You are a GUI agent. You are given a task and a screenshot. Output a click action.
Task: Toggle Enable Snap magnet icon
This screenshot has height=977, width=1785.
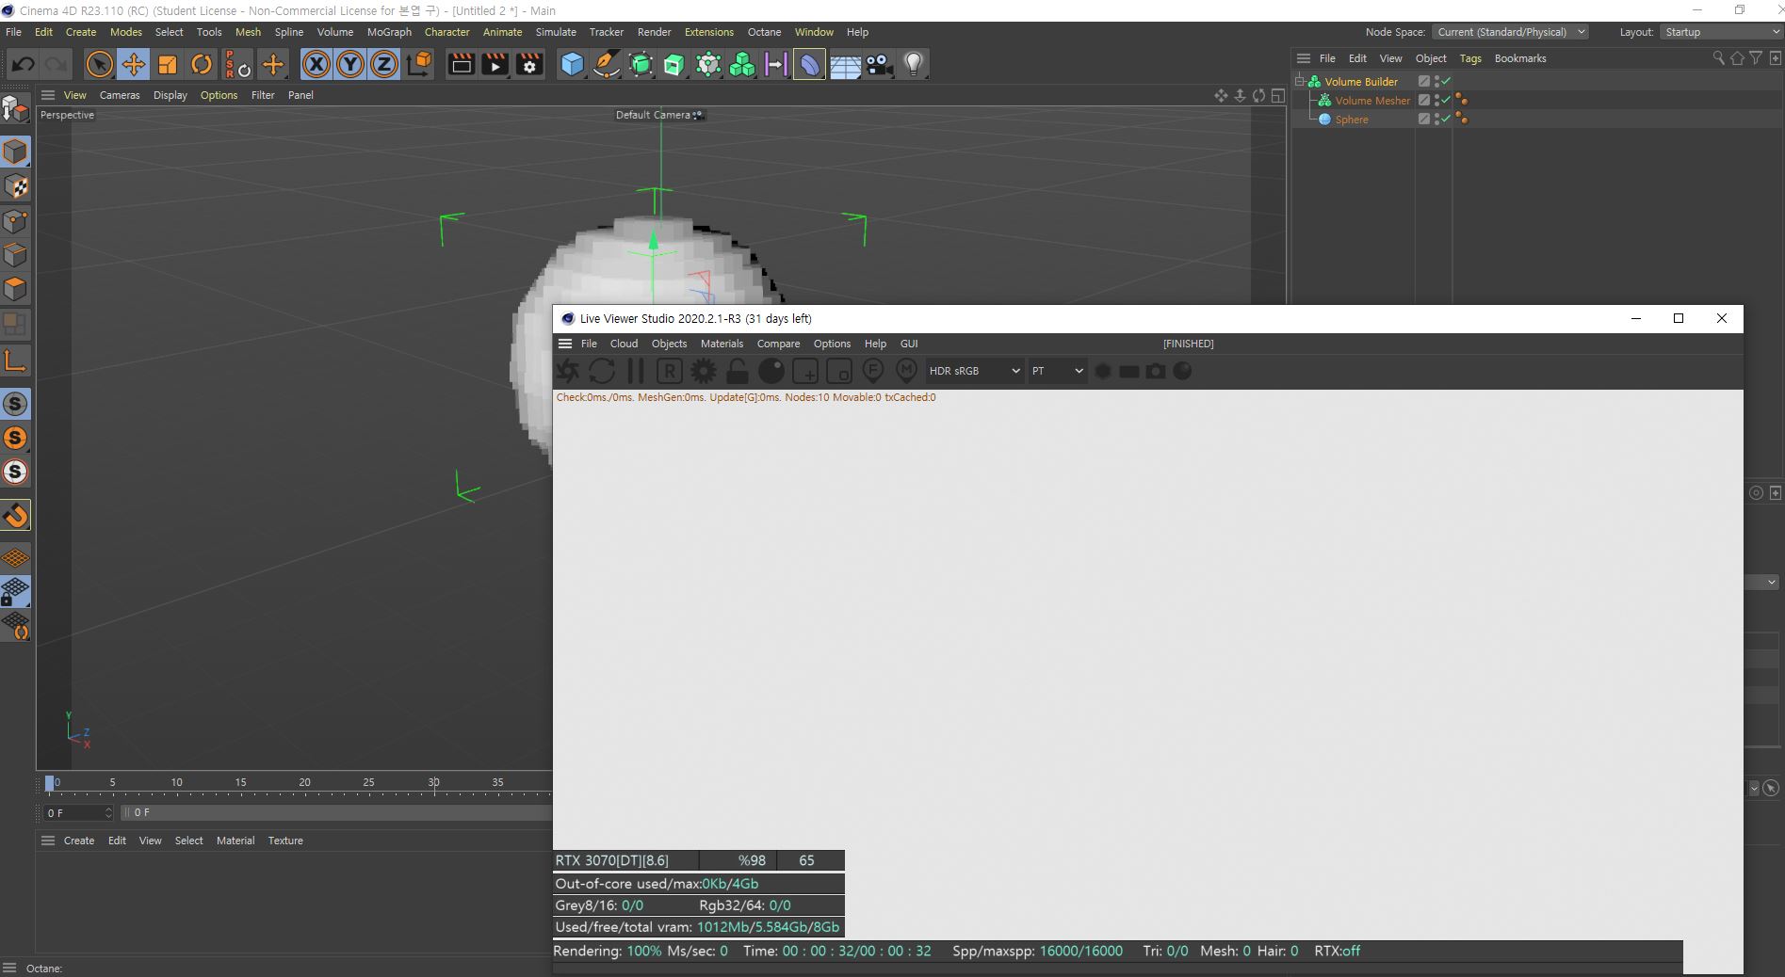[15, 515]
